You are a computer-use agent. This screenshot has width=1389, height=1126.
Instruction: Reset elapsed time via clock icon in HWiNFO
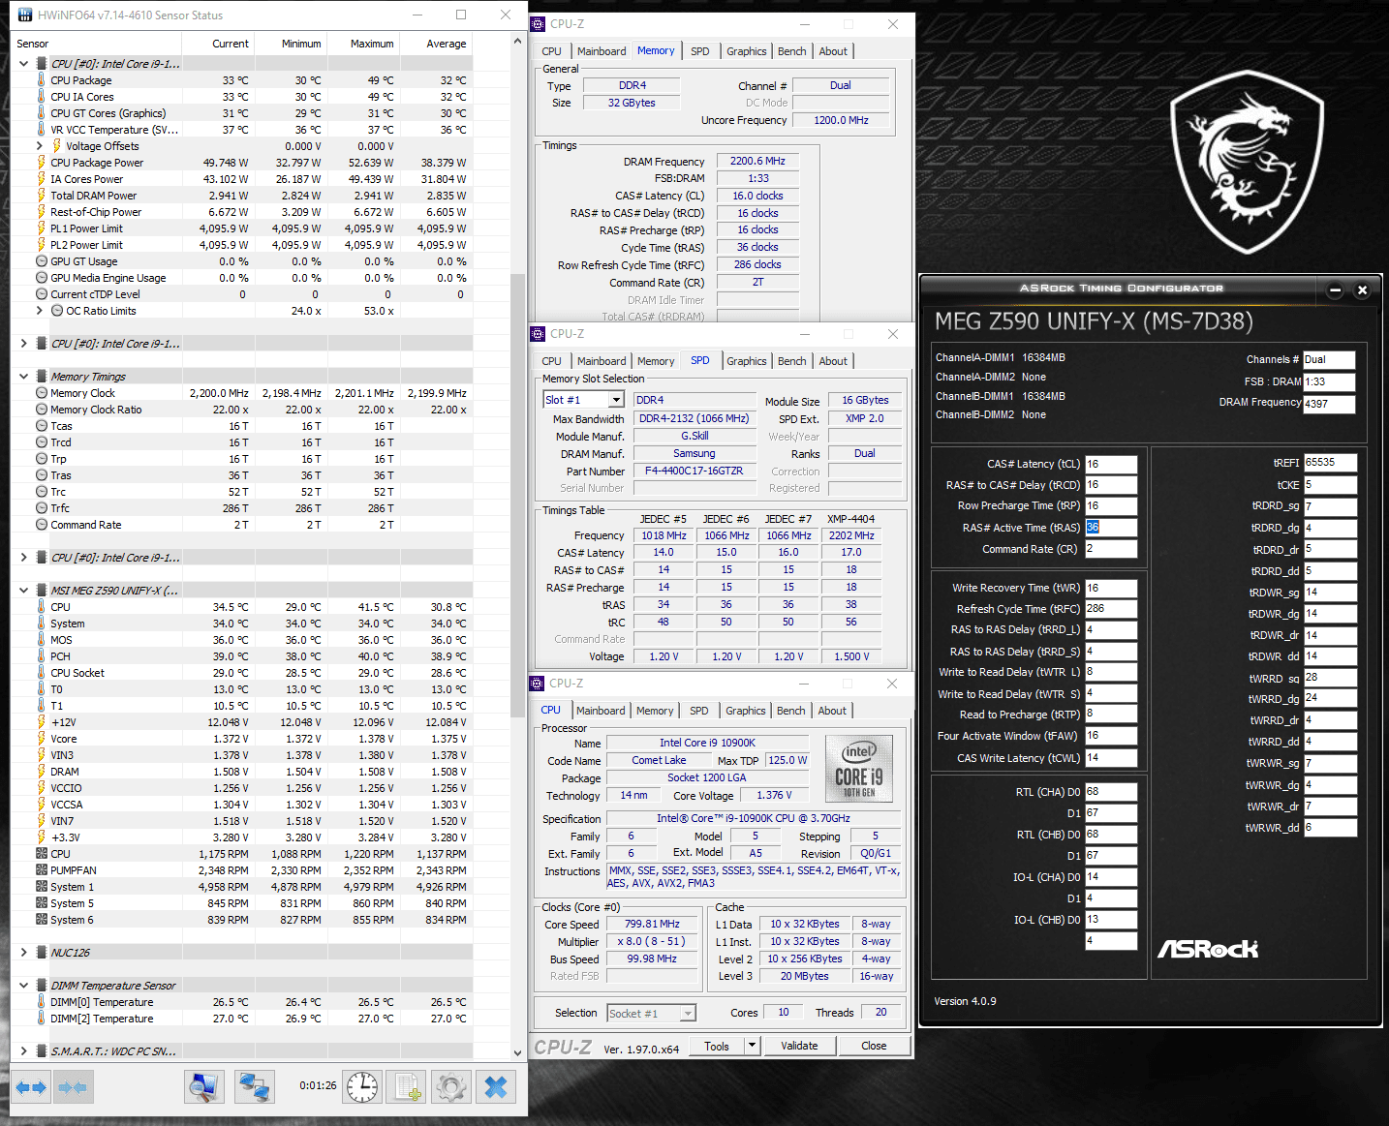[362, 1087]
